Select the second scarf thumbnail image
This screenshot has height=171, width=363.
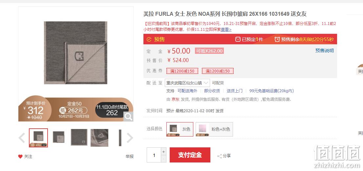[x=58, y=137]
